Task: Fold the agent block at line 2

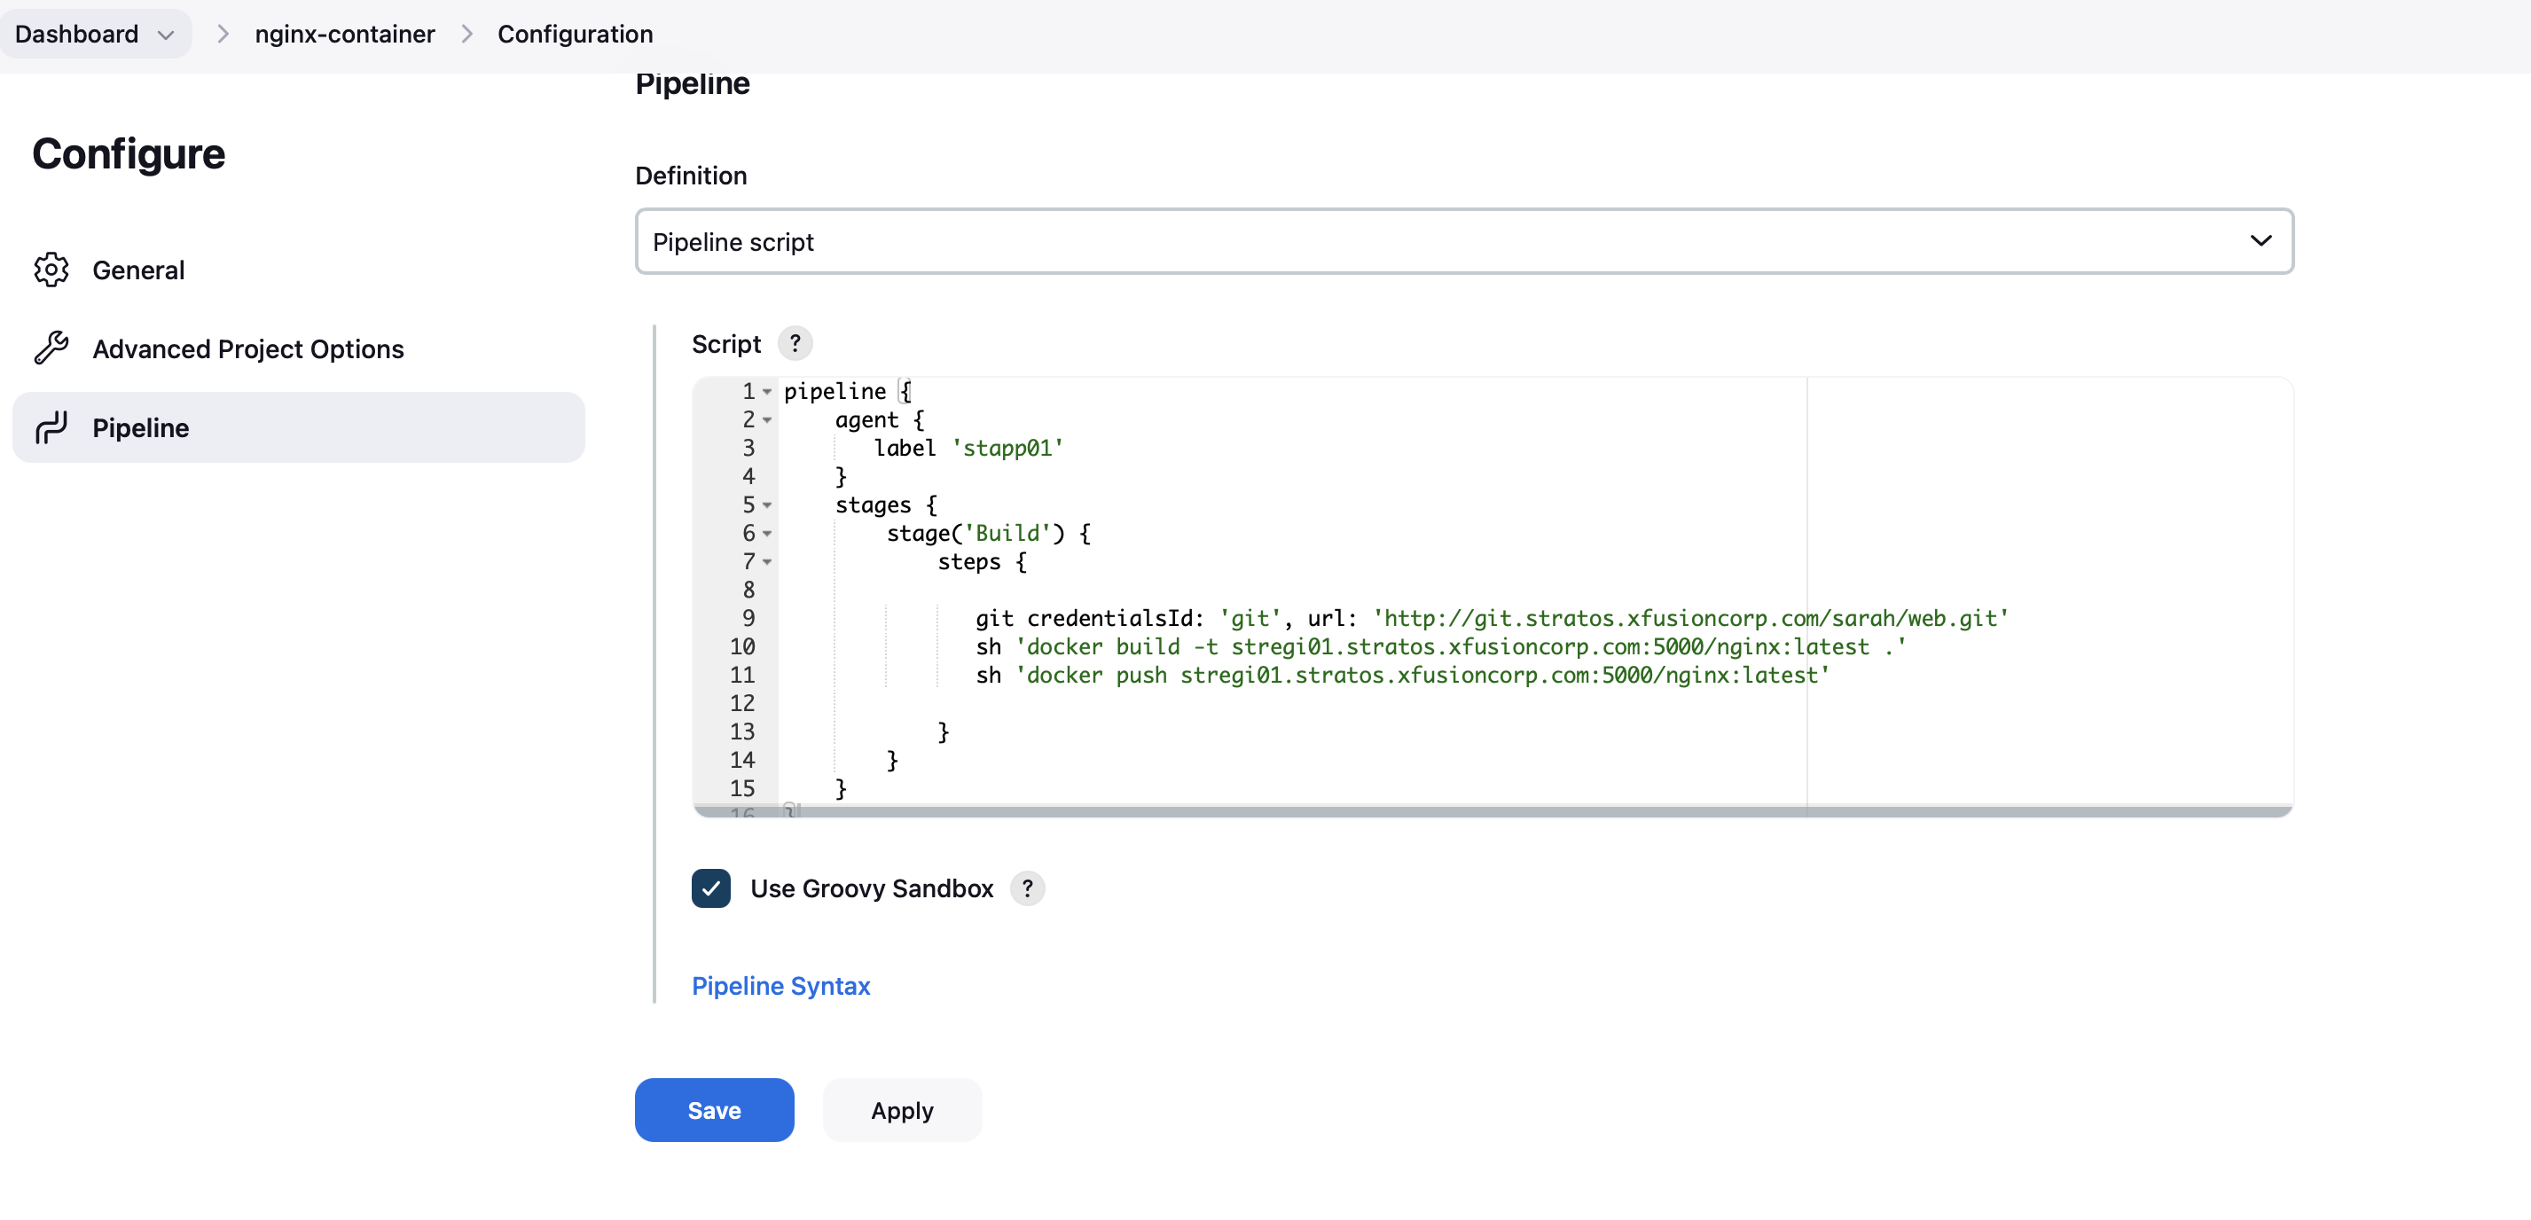Action: (767, 420)
